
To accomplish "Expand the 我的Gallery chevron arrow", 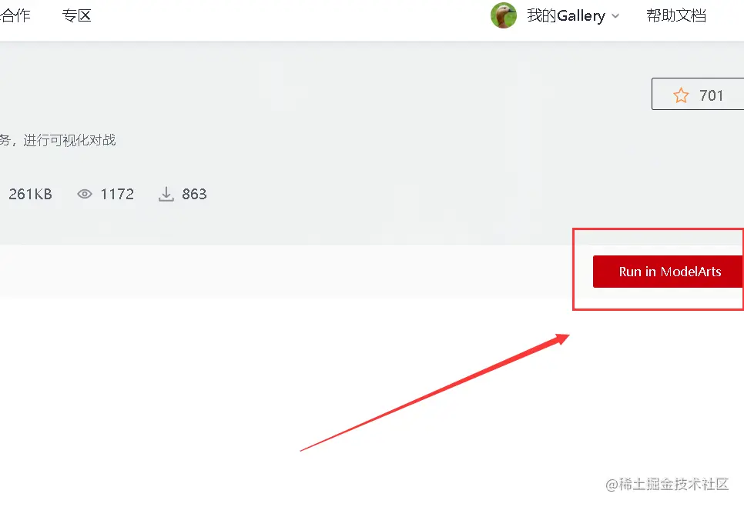I will (x=615, y=15).
